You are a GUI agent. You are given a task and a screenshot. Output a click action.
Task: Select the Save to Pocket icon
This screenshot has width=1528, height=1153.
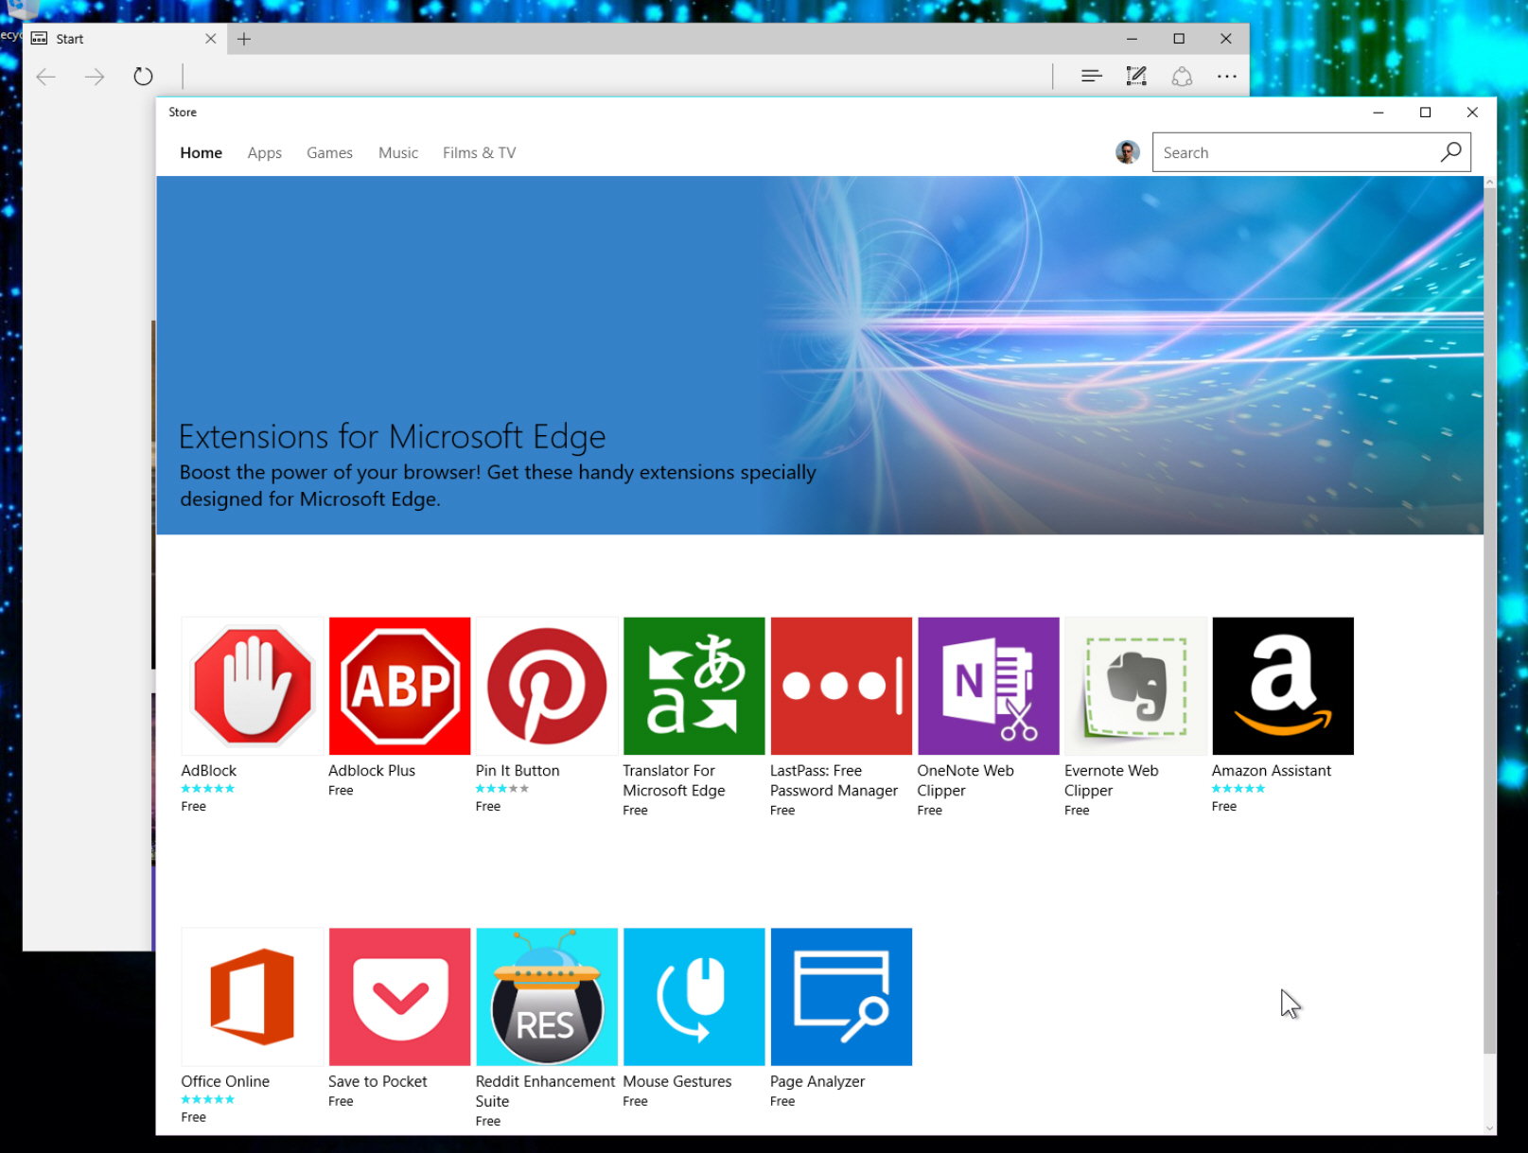point(399,997)
